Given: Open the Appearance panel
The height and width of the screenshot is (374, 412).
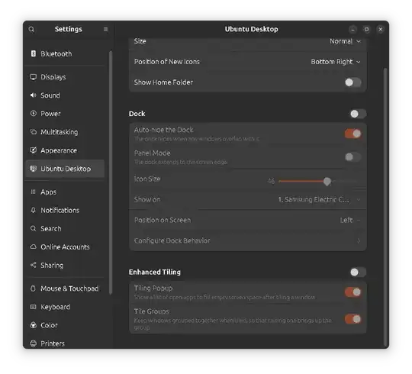Looking at the screenshot, I should tap(65, 150).
